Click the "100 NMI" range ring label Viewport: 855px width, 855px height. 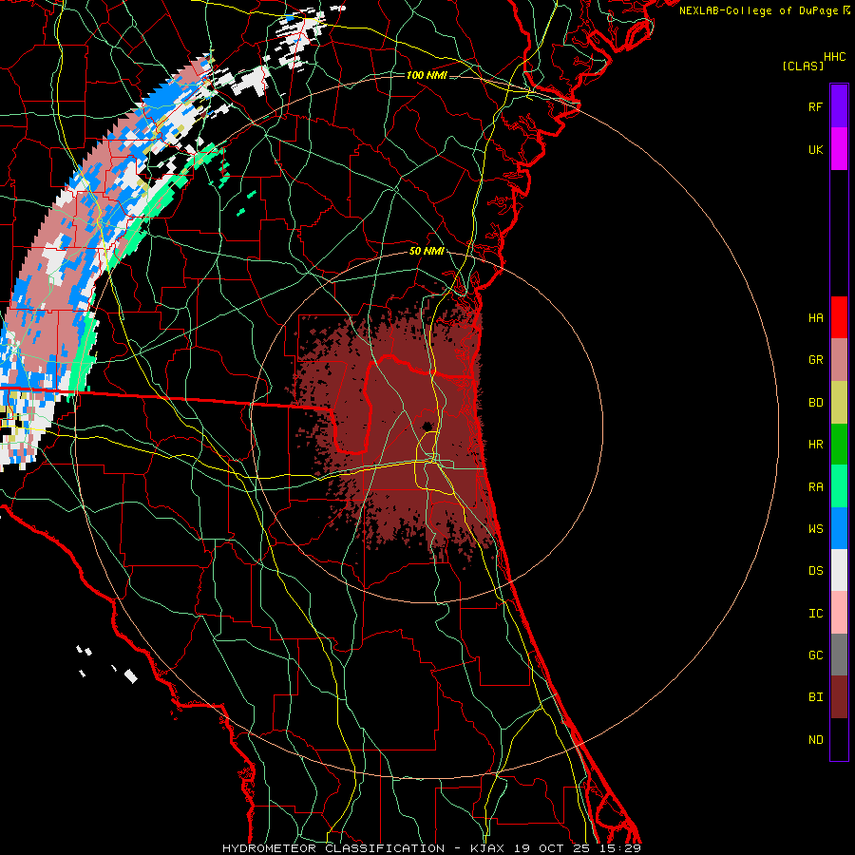[x=427, y=75]
